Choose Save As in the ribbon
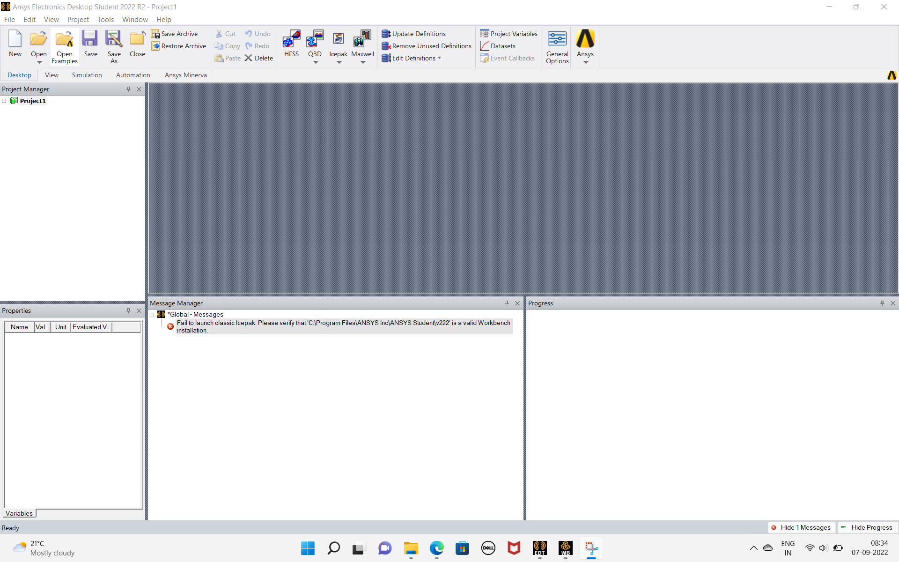The width and height of the screenshot is (899, 562). pyautogui.click(x=114, y=46)
